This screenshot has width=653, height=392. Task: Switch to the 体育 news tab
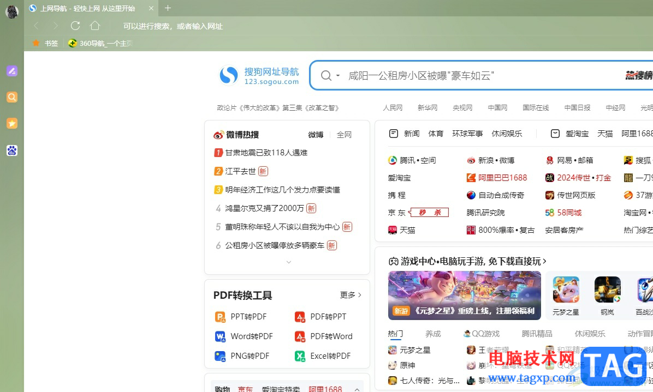[x=436, y=133]
